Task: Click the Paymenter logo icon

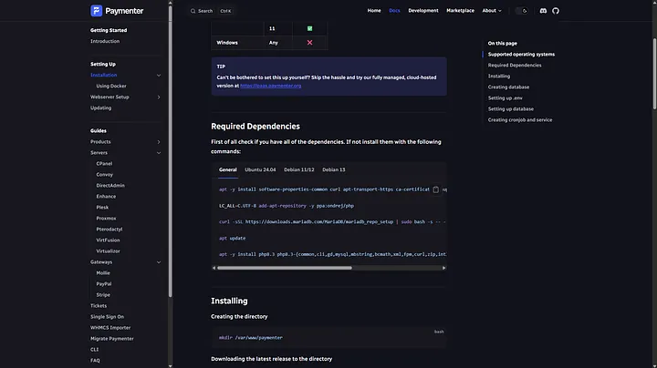Action: click(97, 11)
